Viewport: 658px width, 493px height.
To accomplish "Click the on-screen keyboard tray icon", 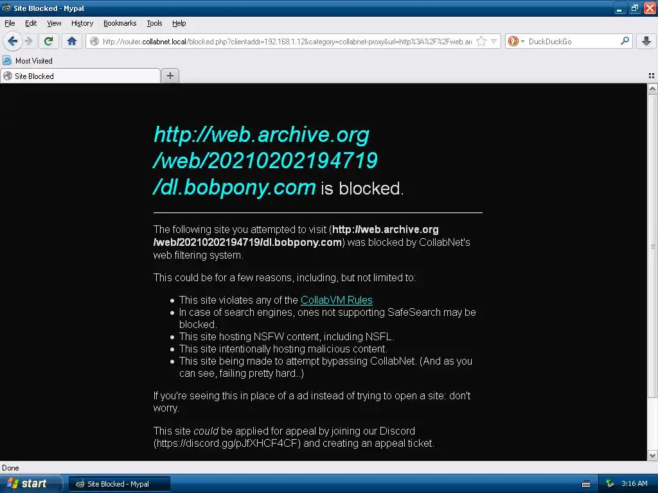I will coord(586,484).
